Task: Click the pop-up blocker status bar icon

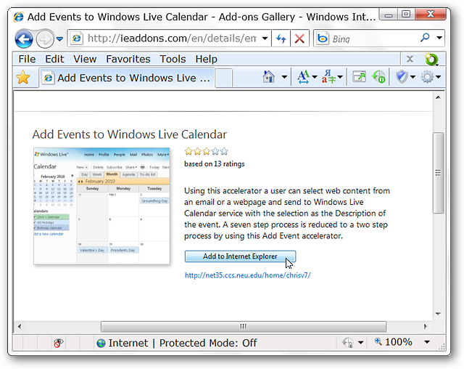Action: coord(59,343)
